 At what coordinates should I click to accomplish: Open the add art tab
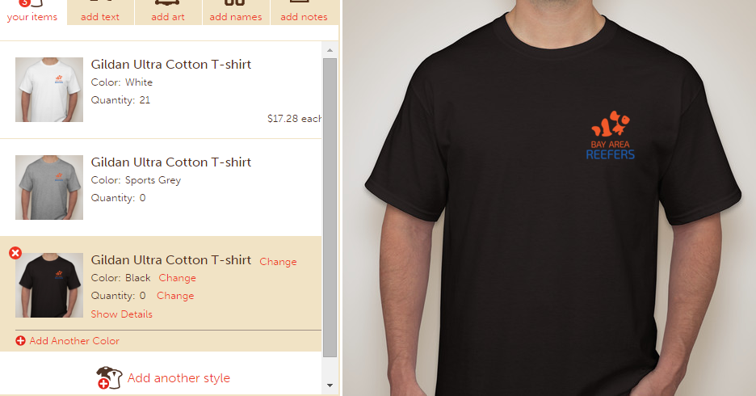point(168,13)
